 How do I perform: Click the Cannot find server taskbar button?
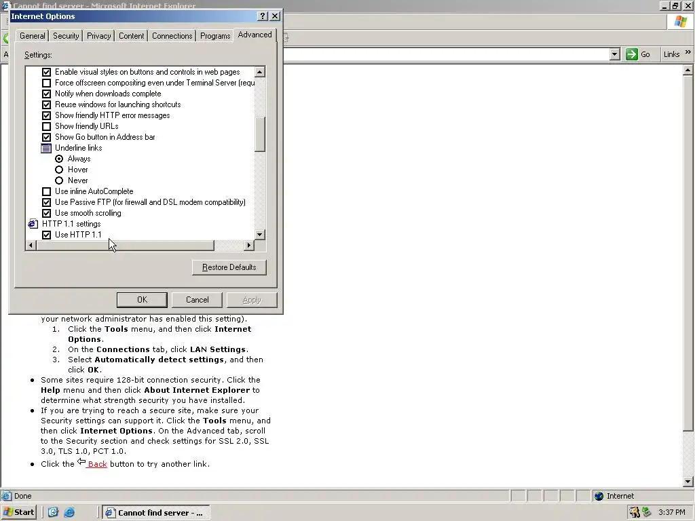pos(157,513)
